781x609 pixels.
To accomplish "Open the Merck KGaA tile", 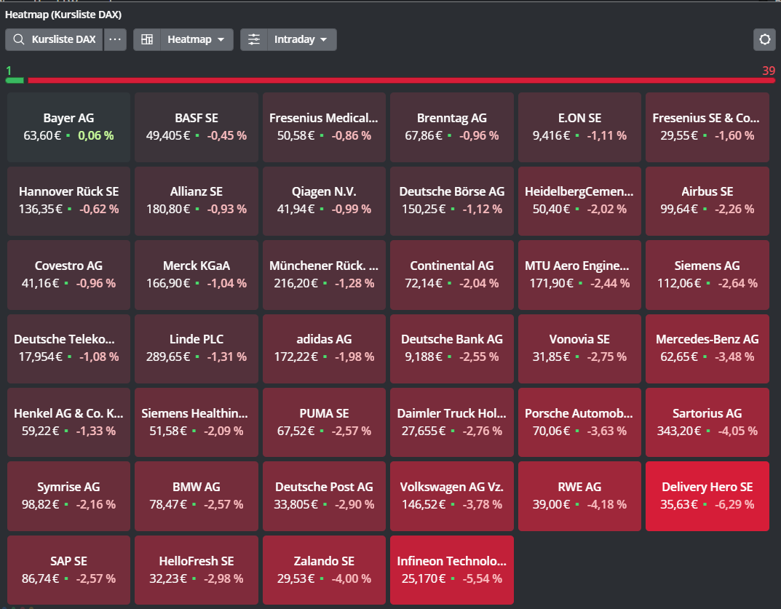I will (x=197, y=275).
